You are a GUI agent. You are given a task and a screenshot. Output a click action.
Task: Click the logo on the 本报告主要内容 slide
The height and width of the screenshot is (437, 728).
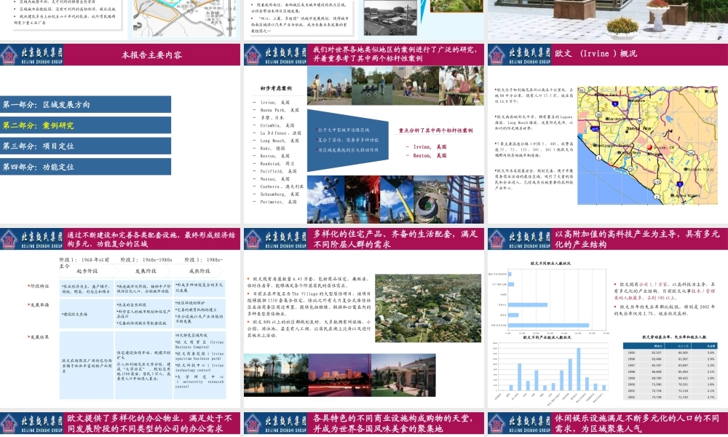pyautogui.click(x=31, y=55)
